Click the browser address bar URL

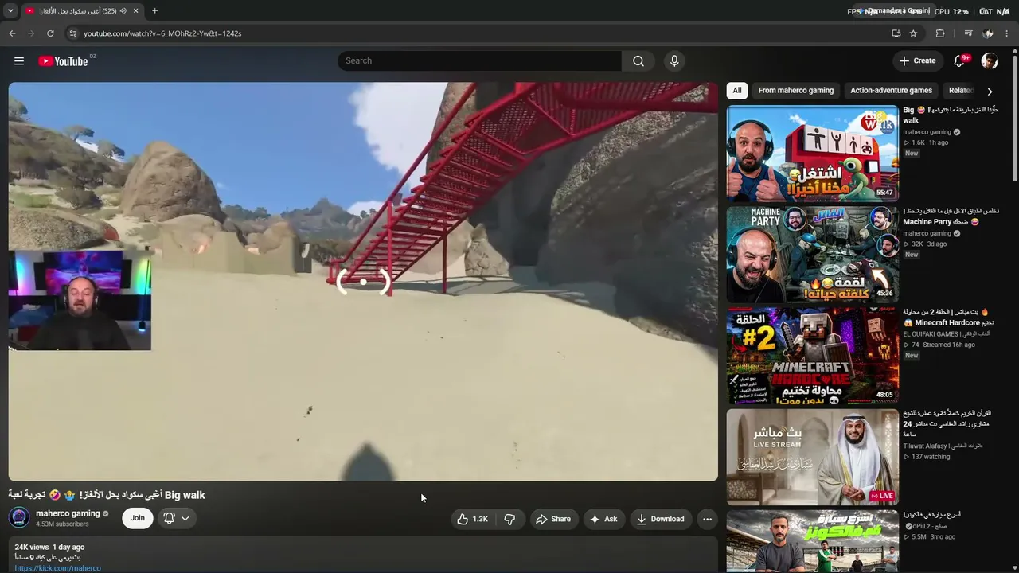(x=162, y=33)
